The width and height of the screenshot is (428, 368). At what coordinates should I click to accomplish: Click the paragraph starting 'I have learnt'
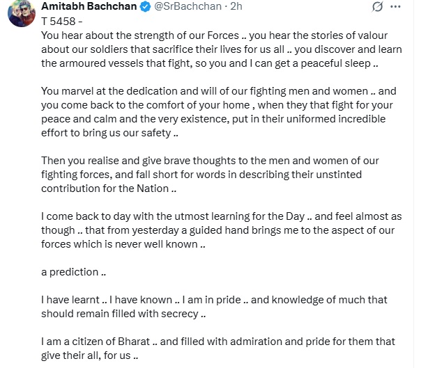pyautogui.click(x=214, y=307)
